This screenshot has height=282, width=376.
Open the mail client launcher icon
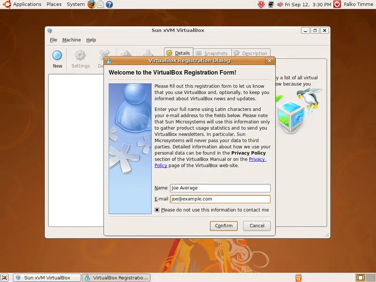tap(101, 4)
